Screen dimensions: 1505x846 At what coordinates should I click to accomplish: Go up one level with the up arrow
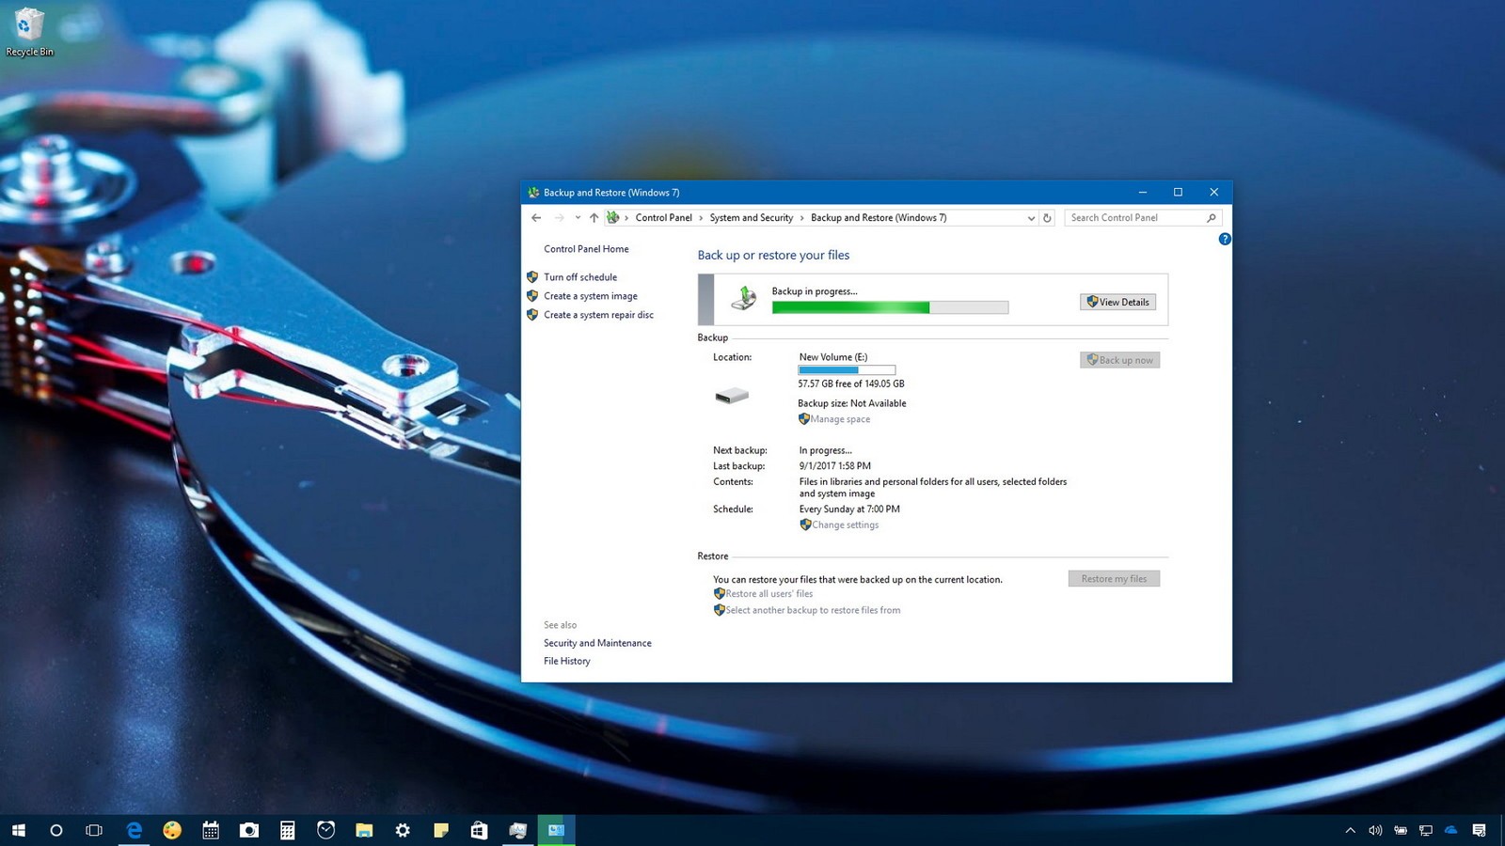point(594,218)
